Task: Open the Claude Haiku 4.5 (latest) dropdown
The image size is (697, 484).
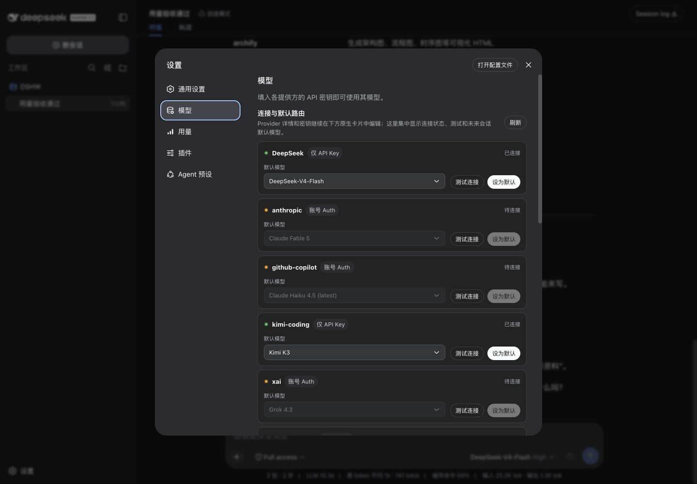Action: 354,295
